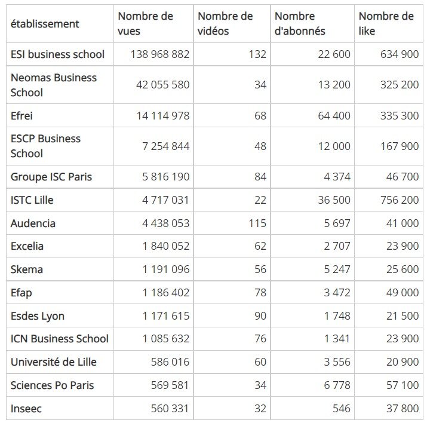Select the 'Nombre de like' header

click(386, 24)
